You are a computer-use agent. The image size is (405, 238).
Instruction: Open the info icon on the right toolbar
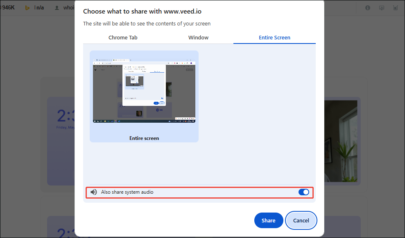367,7
